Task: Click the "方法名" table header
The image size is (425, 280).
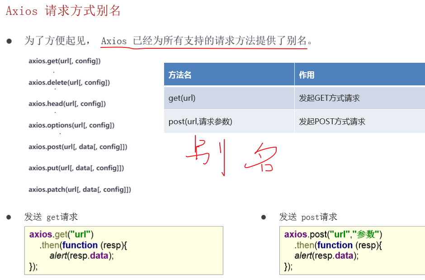Action: 180,75
